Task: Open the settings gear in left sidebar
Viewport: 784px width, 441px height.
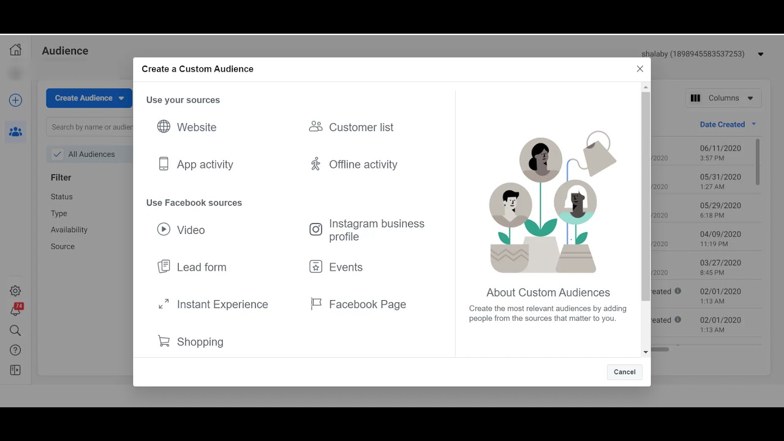Action: 15,291
